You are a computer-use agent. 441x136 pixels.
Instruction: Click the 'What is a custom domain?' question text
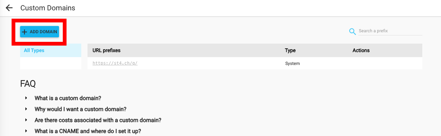click(68, 98)
